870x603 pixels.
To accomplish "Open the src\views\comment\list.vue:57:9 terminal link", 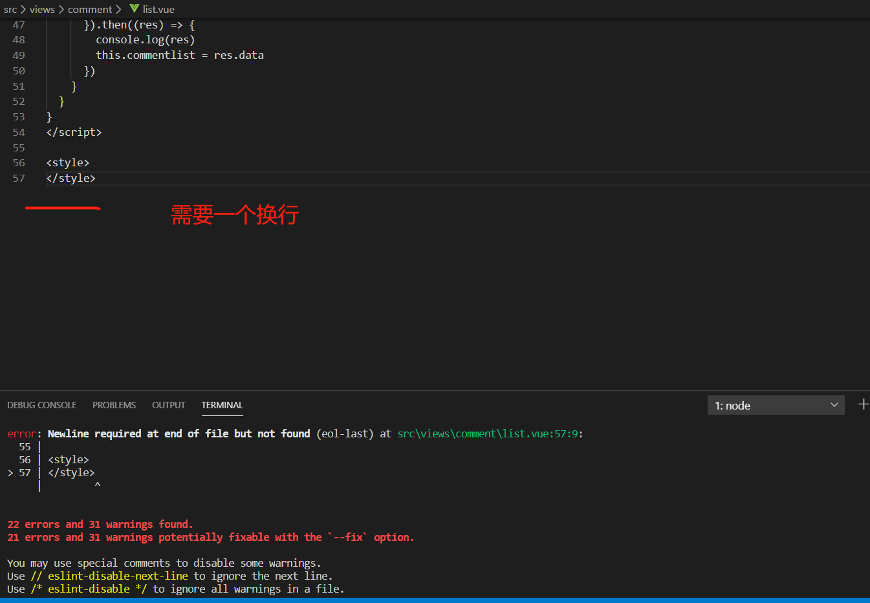I will click(488, 433).
